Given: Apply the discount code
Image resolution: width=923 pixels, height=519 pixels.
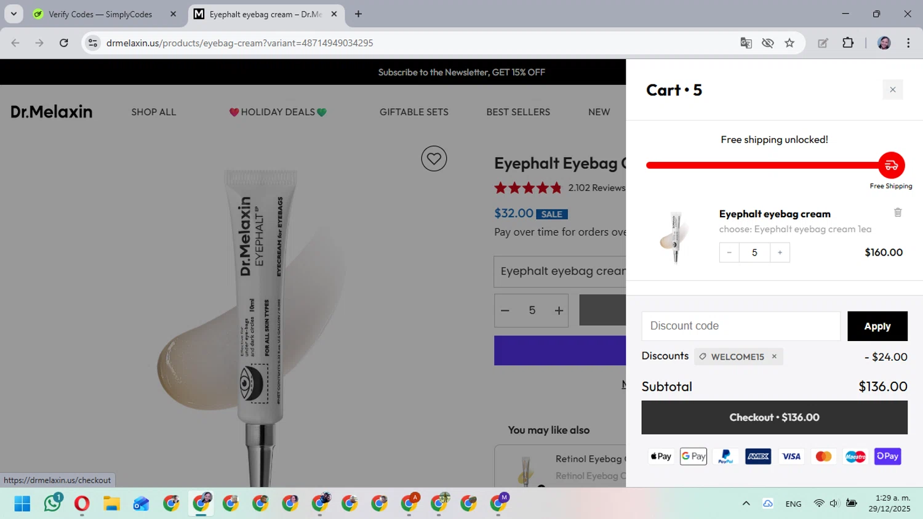Looking at the screenshot, I should click(x=877, y=326).
